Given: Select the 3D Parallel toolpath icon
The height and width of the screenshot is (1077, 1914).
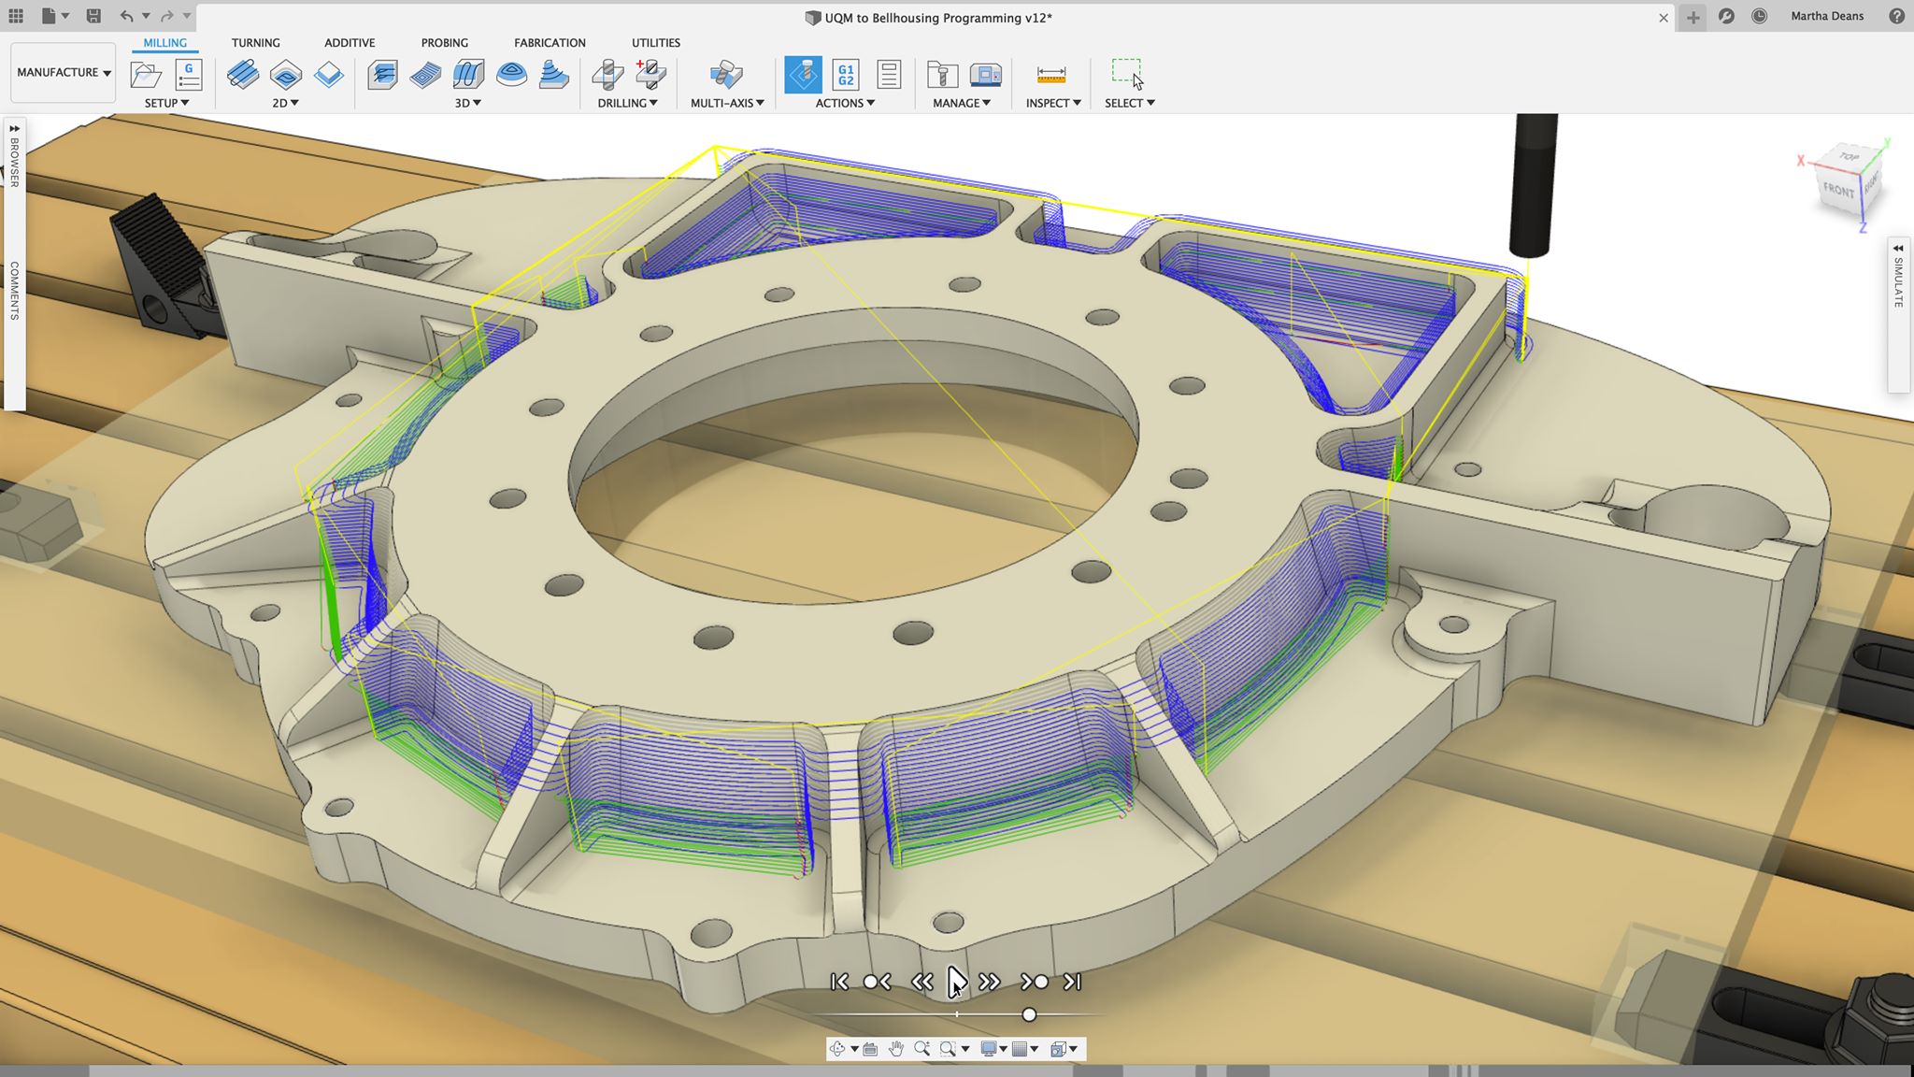Looking at the screenshot, I should [468, 74].
